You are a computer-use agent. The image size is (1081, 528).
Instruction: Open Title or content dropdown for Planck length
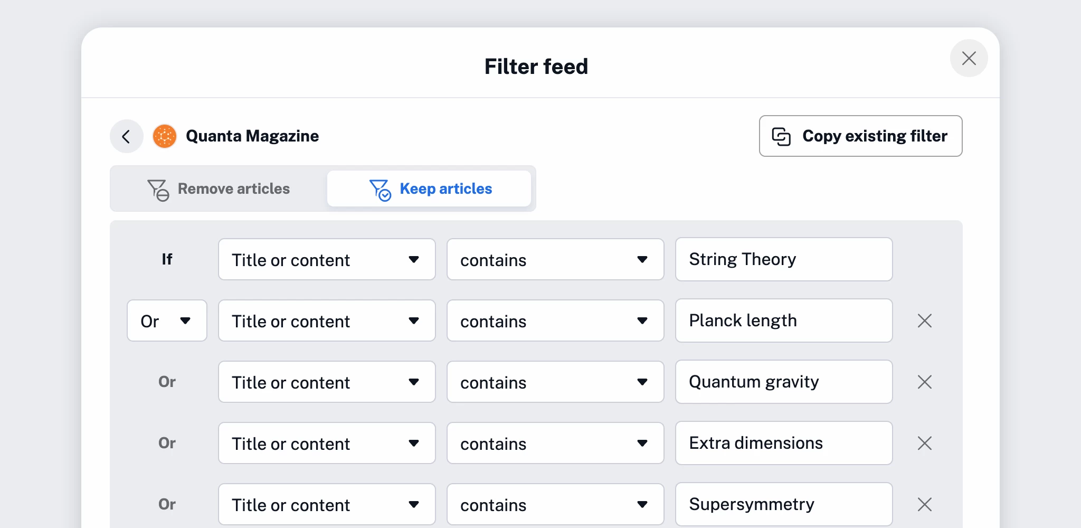point(327,320)
